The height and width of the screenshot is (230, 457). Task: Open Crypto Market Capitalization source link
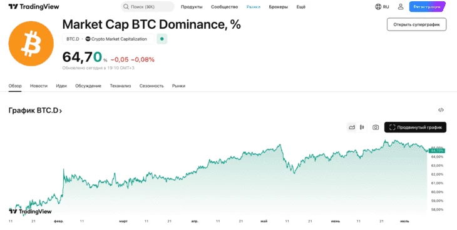(x=116, y=39)
